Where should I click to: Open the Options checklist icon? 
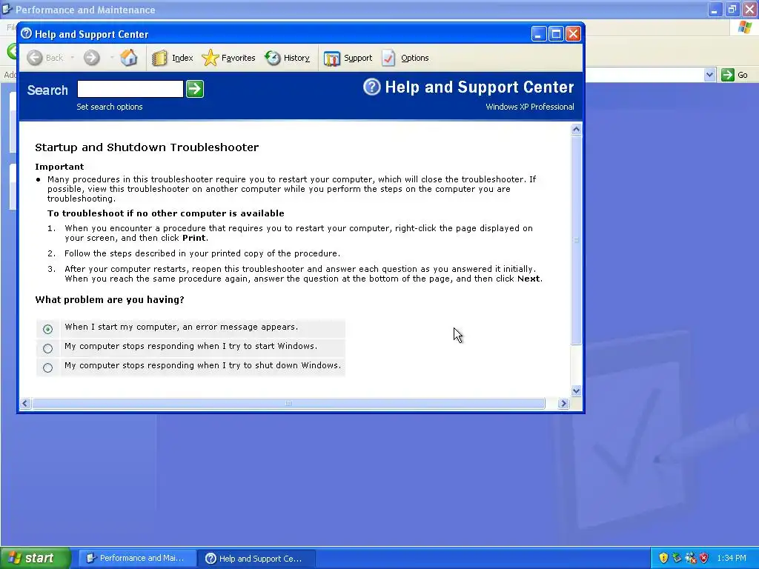click(x=388, y=58)
